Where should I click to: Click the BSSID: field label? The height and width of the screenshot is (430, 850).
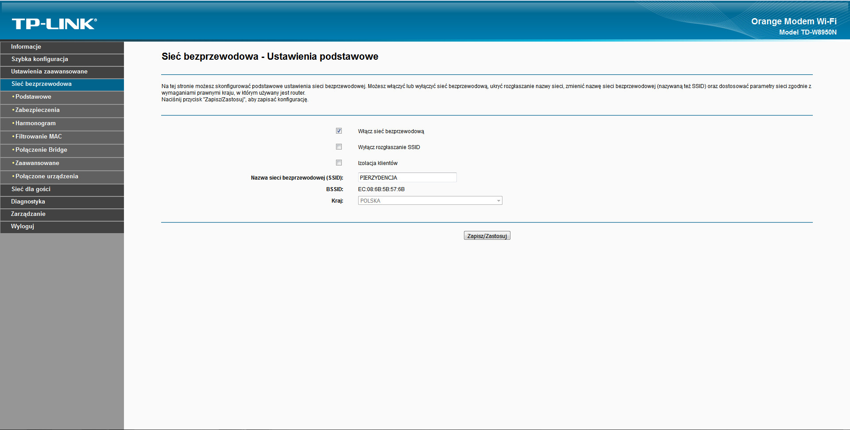[x=335, y=189]
